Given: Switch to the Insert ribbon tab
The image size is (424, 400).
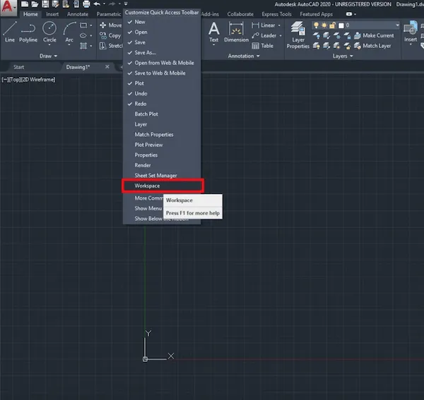Looking at the screenshot, I should [x=52, y=14].
